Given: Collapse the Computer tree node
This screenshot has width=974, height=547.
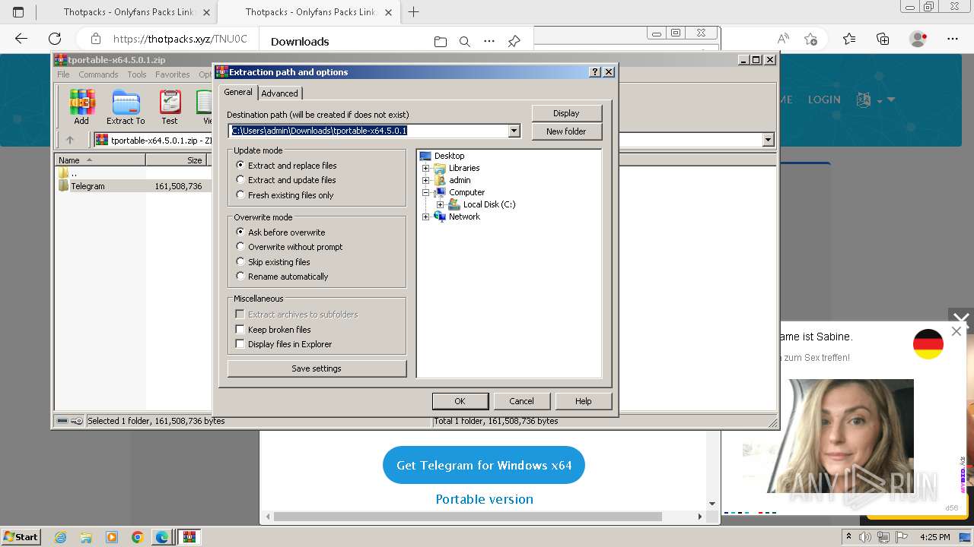Looking at the screenshot, I should (x=426, y=192).
